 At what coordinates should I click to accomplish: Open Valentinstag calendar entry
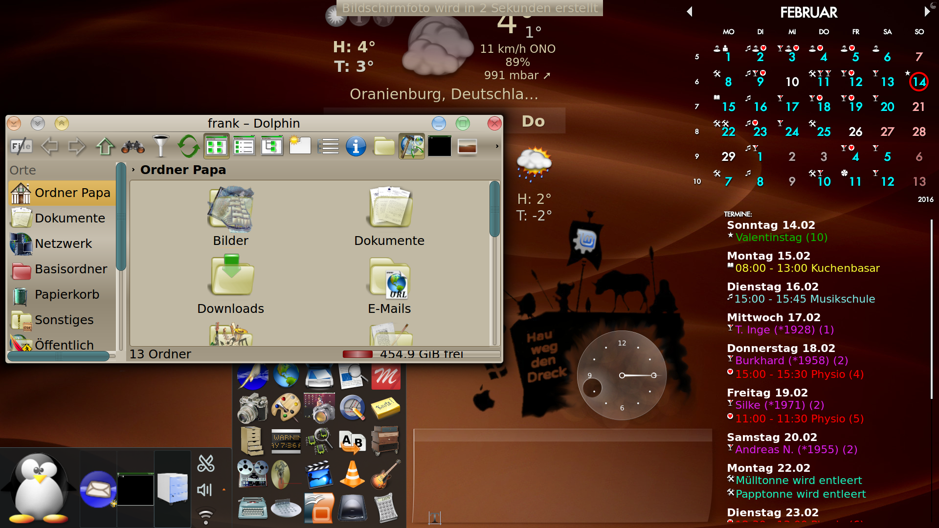click(x=781, y=238)
